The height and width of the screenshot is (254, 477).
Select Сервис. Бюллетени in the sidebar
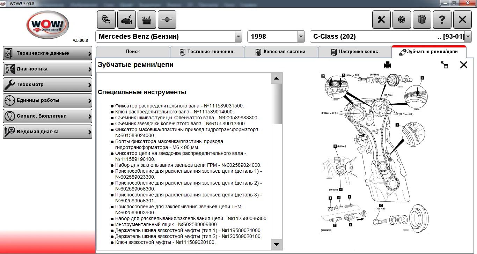[47, 116]
